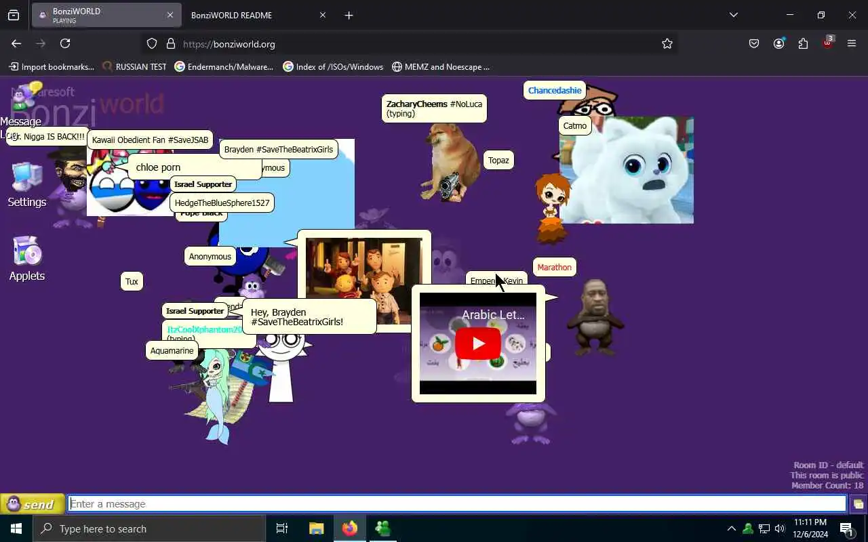Open the list all tabs dropdown

point(734,15)
